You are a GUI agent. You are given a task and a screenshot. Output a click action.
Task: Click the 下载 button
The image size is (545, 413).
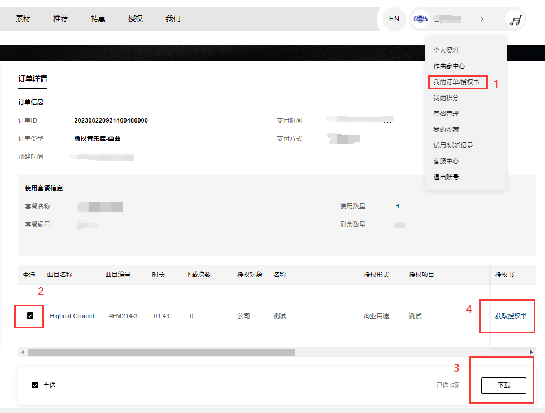tap(503, 385)
